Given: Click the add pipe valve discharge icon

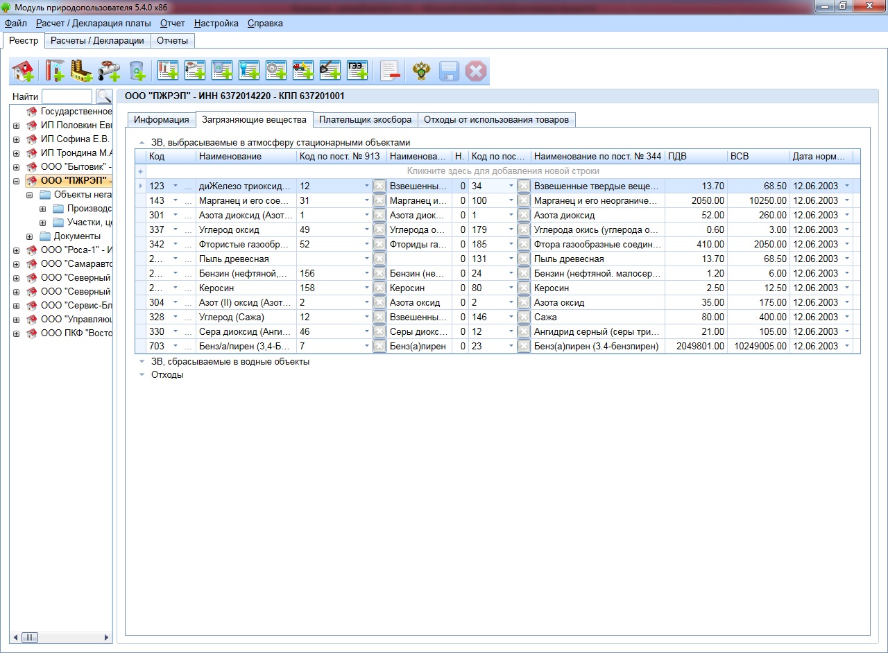Looking at the screenshot, I should [109, 71].
